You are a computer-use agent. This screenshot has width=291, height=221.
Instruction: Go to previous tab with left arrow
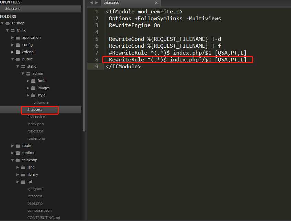click(91, 3)
